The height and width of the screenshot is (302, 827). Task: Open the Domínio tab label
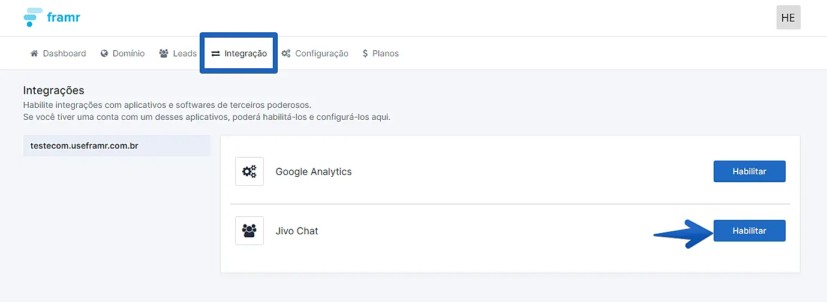click(129, 53)
